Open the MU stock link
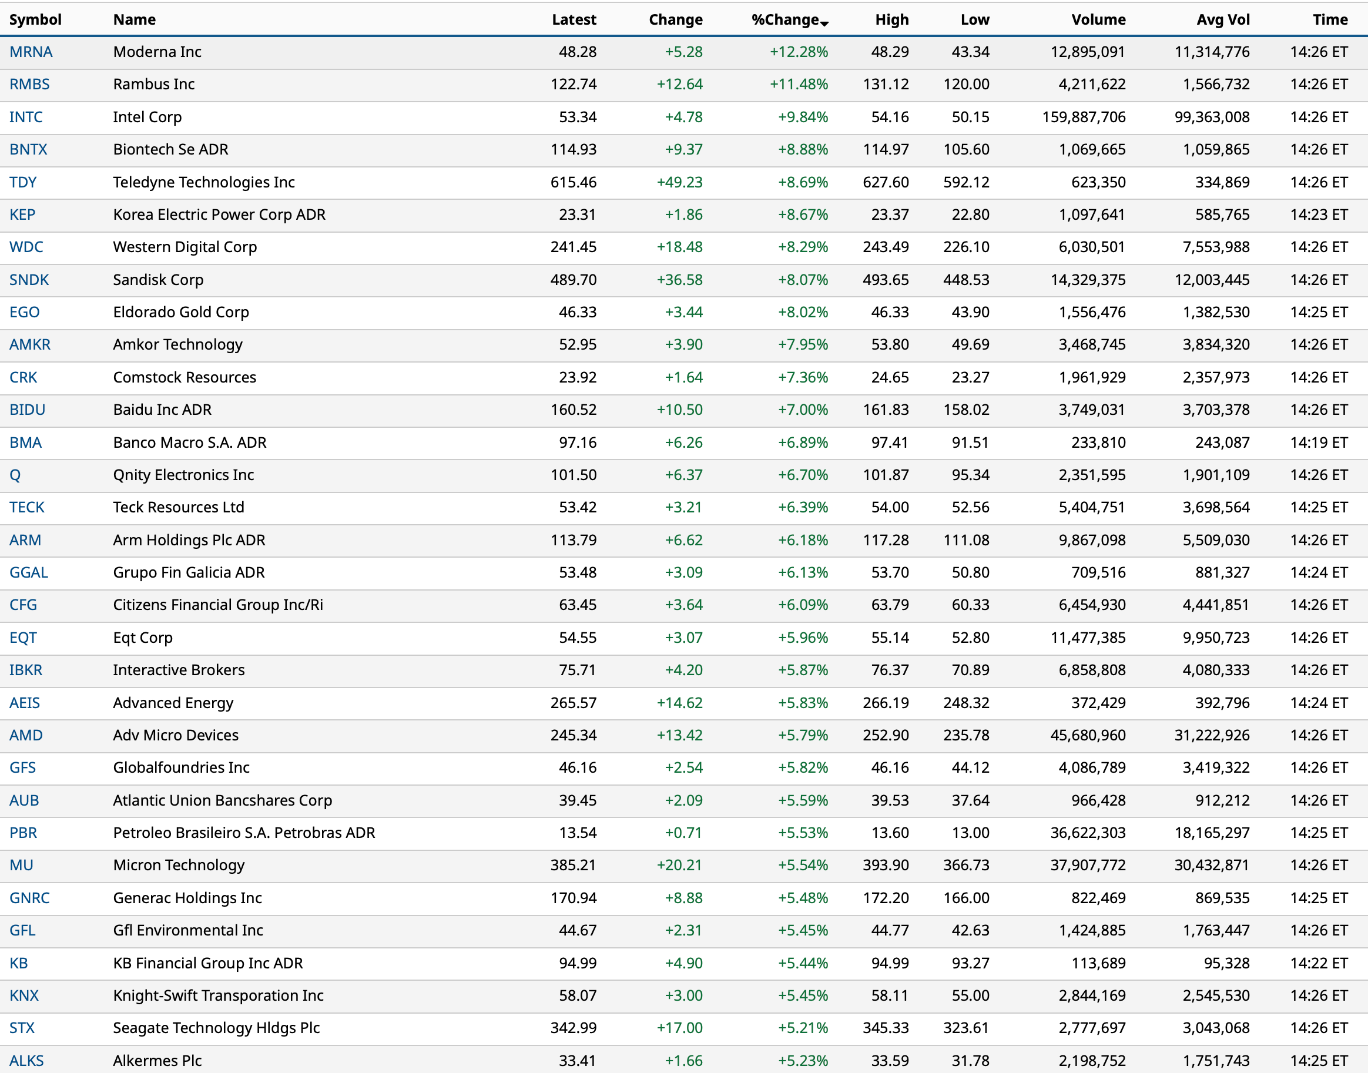Viewport: 1368px width, 1073px height. [21, 865]
